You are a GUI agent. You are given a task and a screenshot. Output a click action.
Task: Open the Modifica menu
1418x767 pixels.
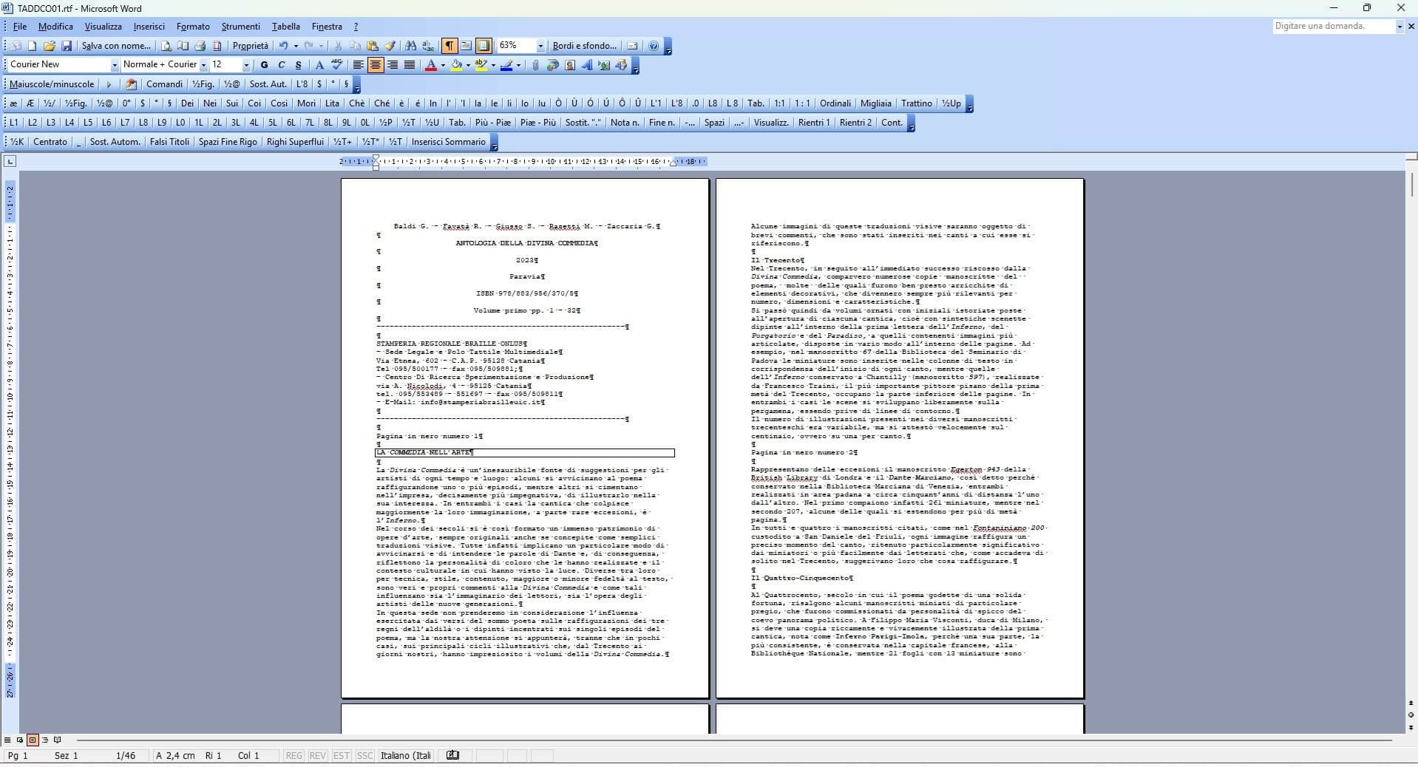(x=55, y=27)
